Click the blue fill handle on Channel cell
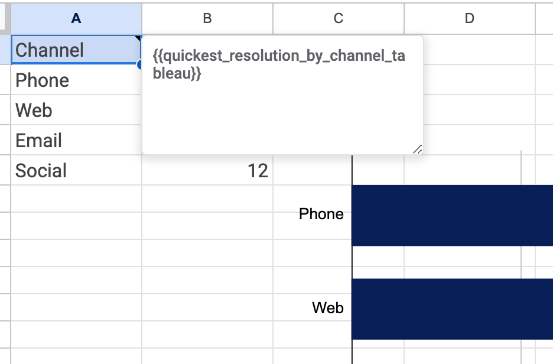553x364 pixels. (x=139, y=64)
